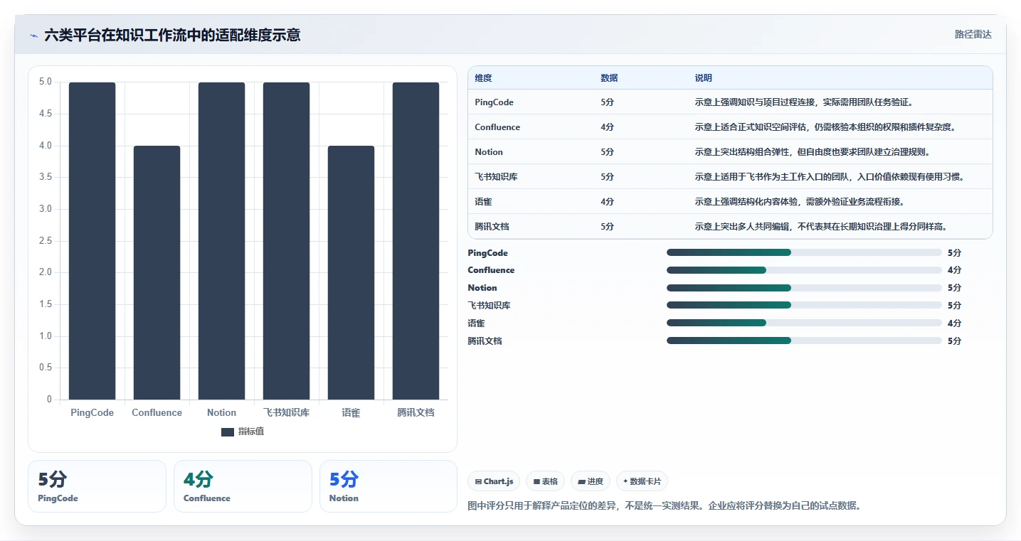
Task: Open the 5分 Notion data card
Action: pos(388,486)
